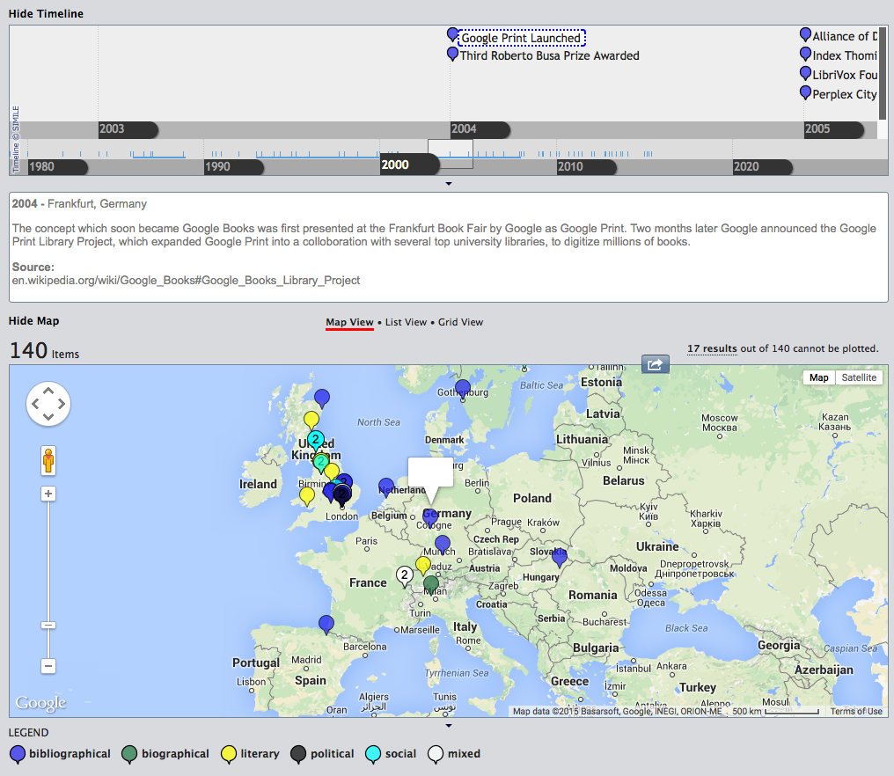Click the mixed legend marker
This screenshot has width=894, height=776.
(x=436, y=754)
